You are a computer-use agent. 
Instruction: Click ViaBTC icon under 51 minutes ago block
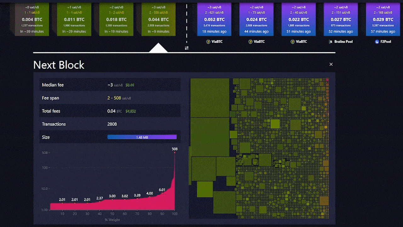[292, 42]
